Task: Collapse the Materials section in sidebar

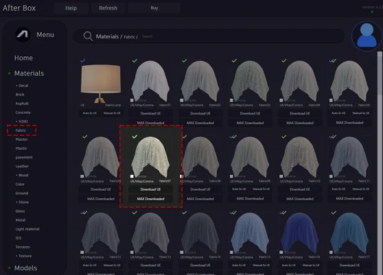Action: pos(29,73)
